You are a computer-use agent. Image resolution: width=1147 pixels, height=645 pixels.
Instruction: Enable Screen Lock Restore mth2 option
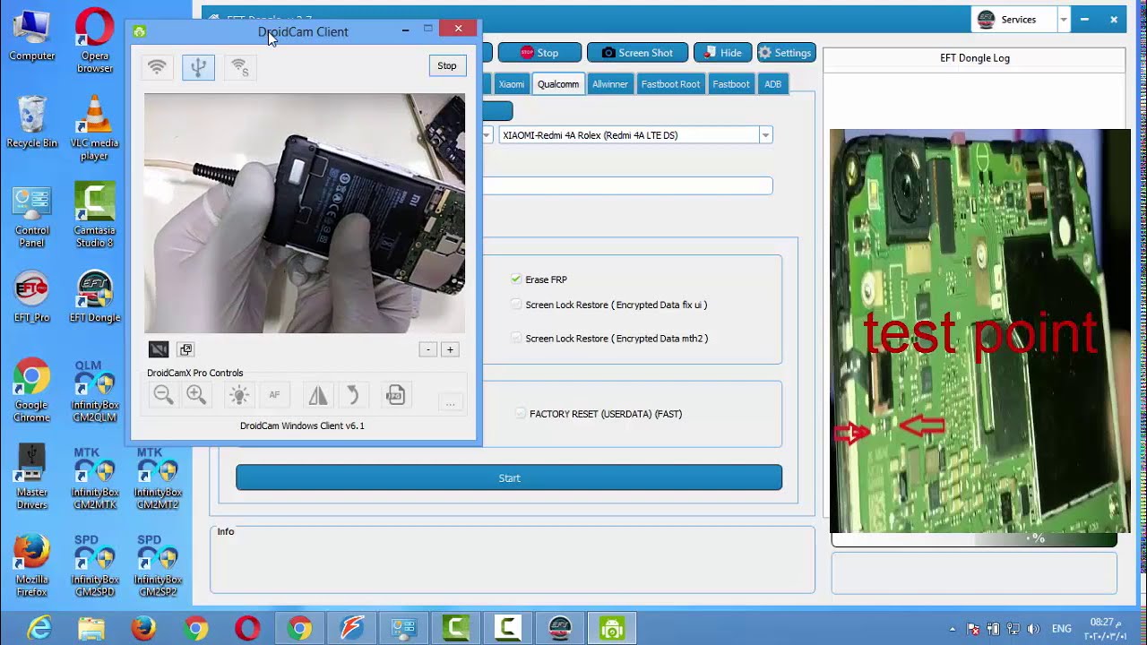(x=516, y=339)
